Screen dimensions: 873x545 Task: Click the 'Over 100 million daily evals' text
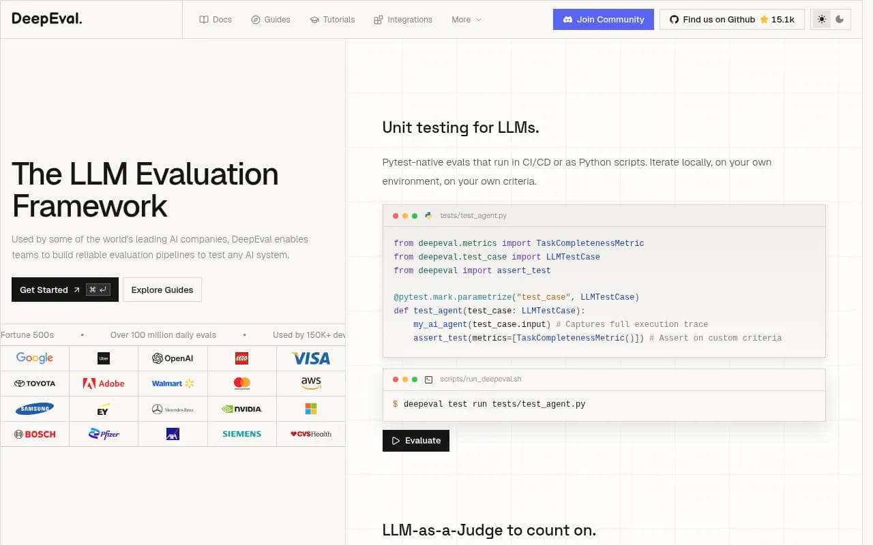[x=163, y=335]
